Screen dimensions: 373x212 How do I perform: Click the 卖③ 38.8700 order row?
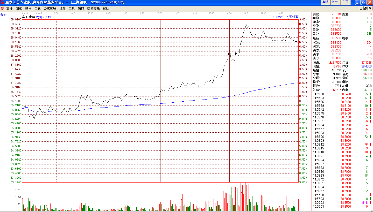coord(342,26)
